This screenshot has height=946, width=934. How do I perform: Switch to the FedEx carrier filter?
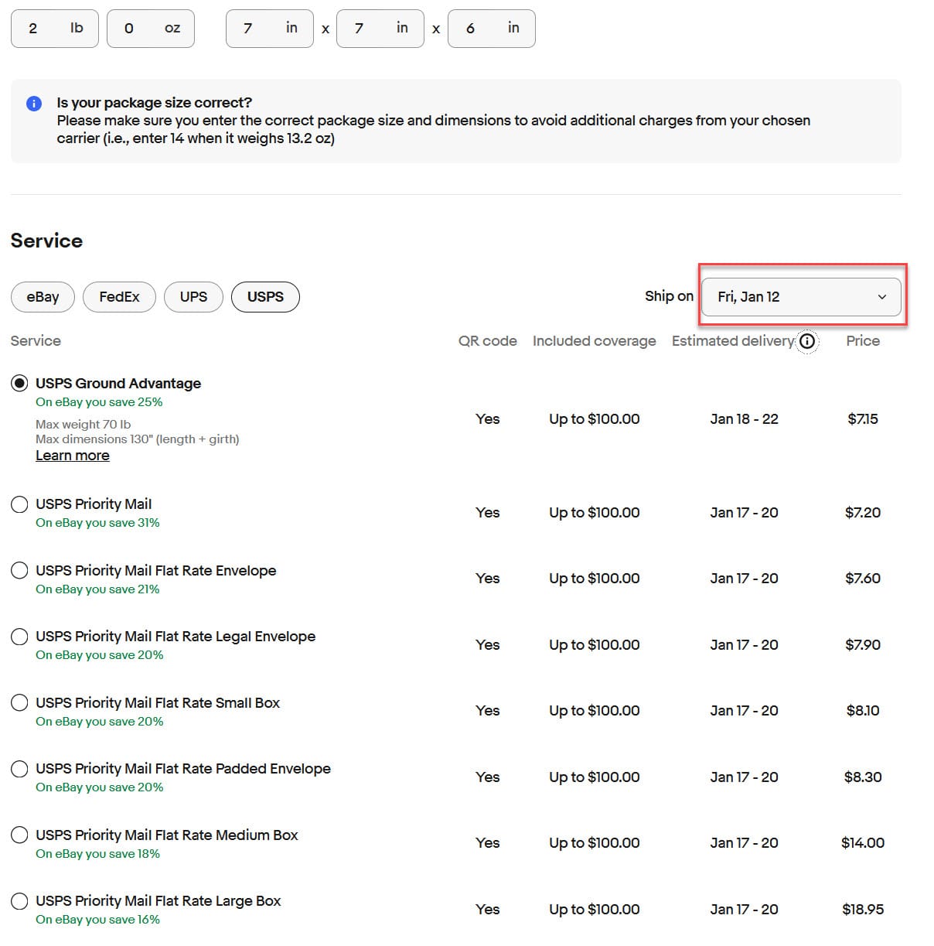(x=119, y=297)
